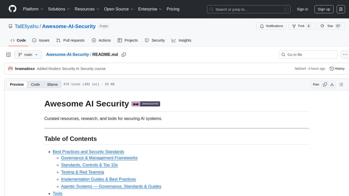Star the Awesome-AI-Security repository
Image resolution: width=349 pixels, height=196 pixels.
[331, 26]
